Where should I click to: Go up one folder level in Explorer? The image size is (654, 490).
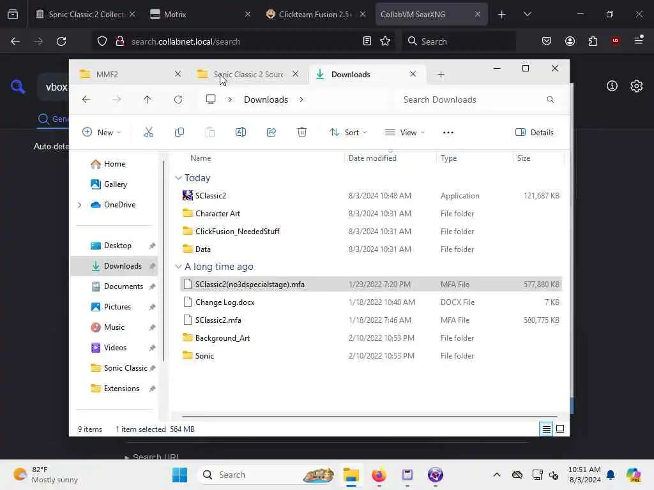(148, 100)
